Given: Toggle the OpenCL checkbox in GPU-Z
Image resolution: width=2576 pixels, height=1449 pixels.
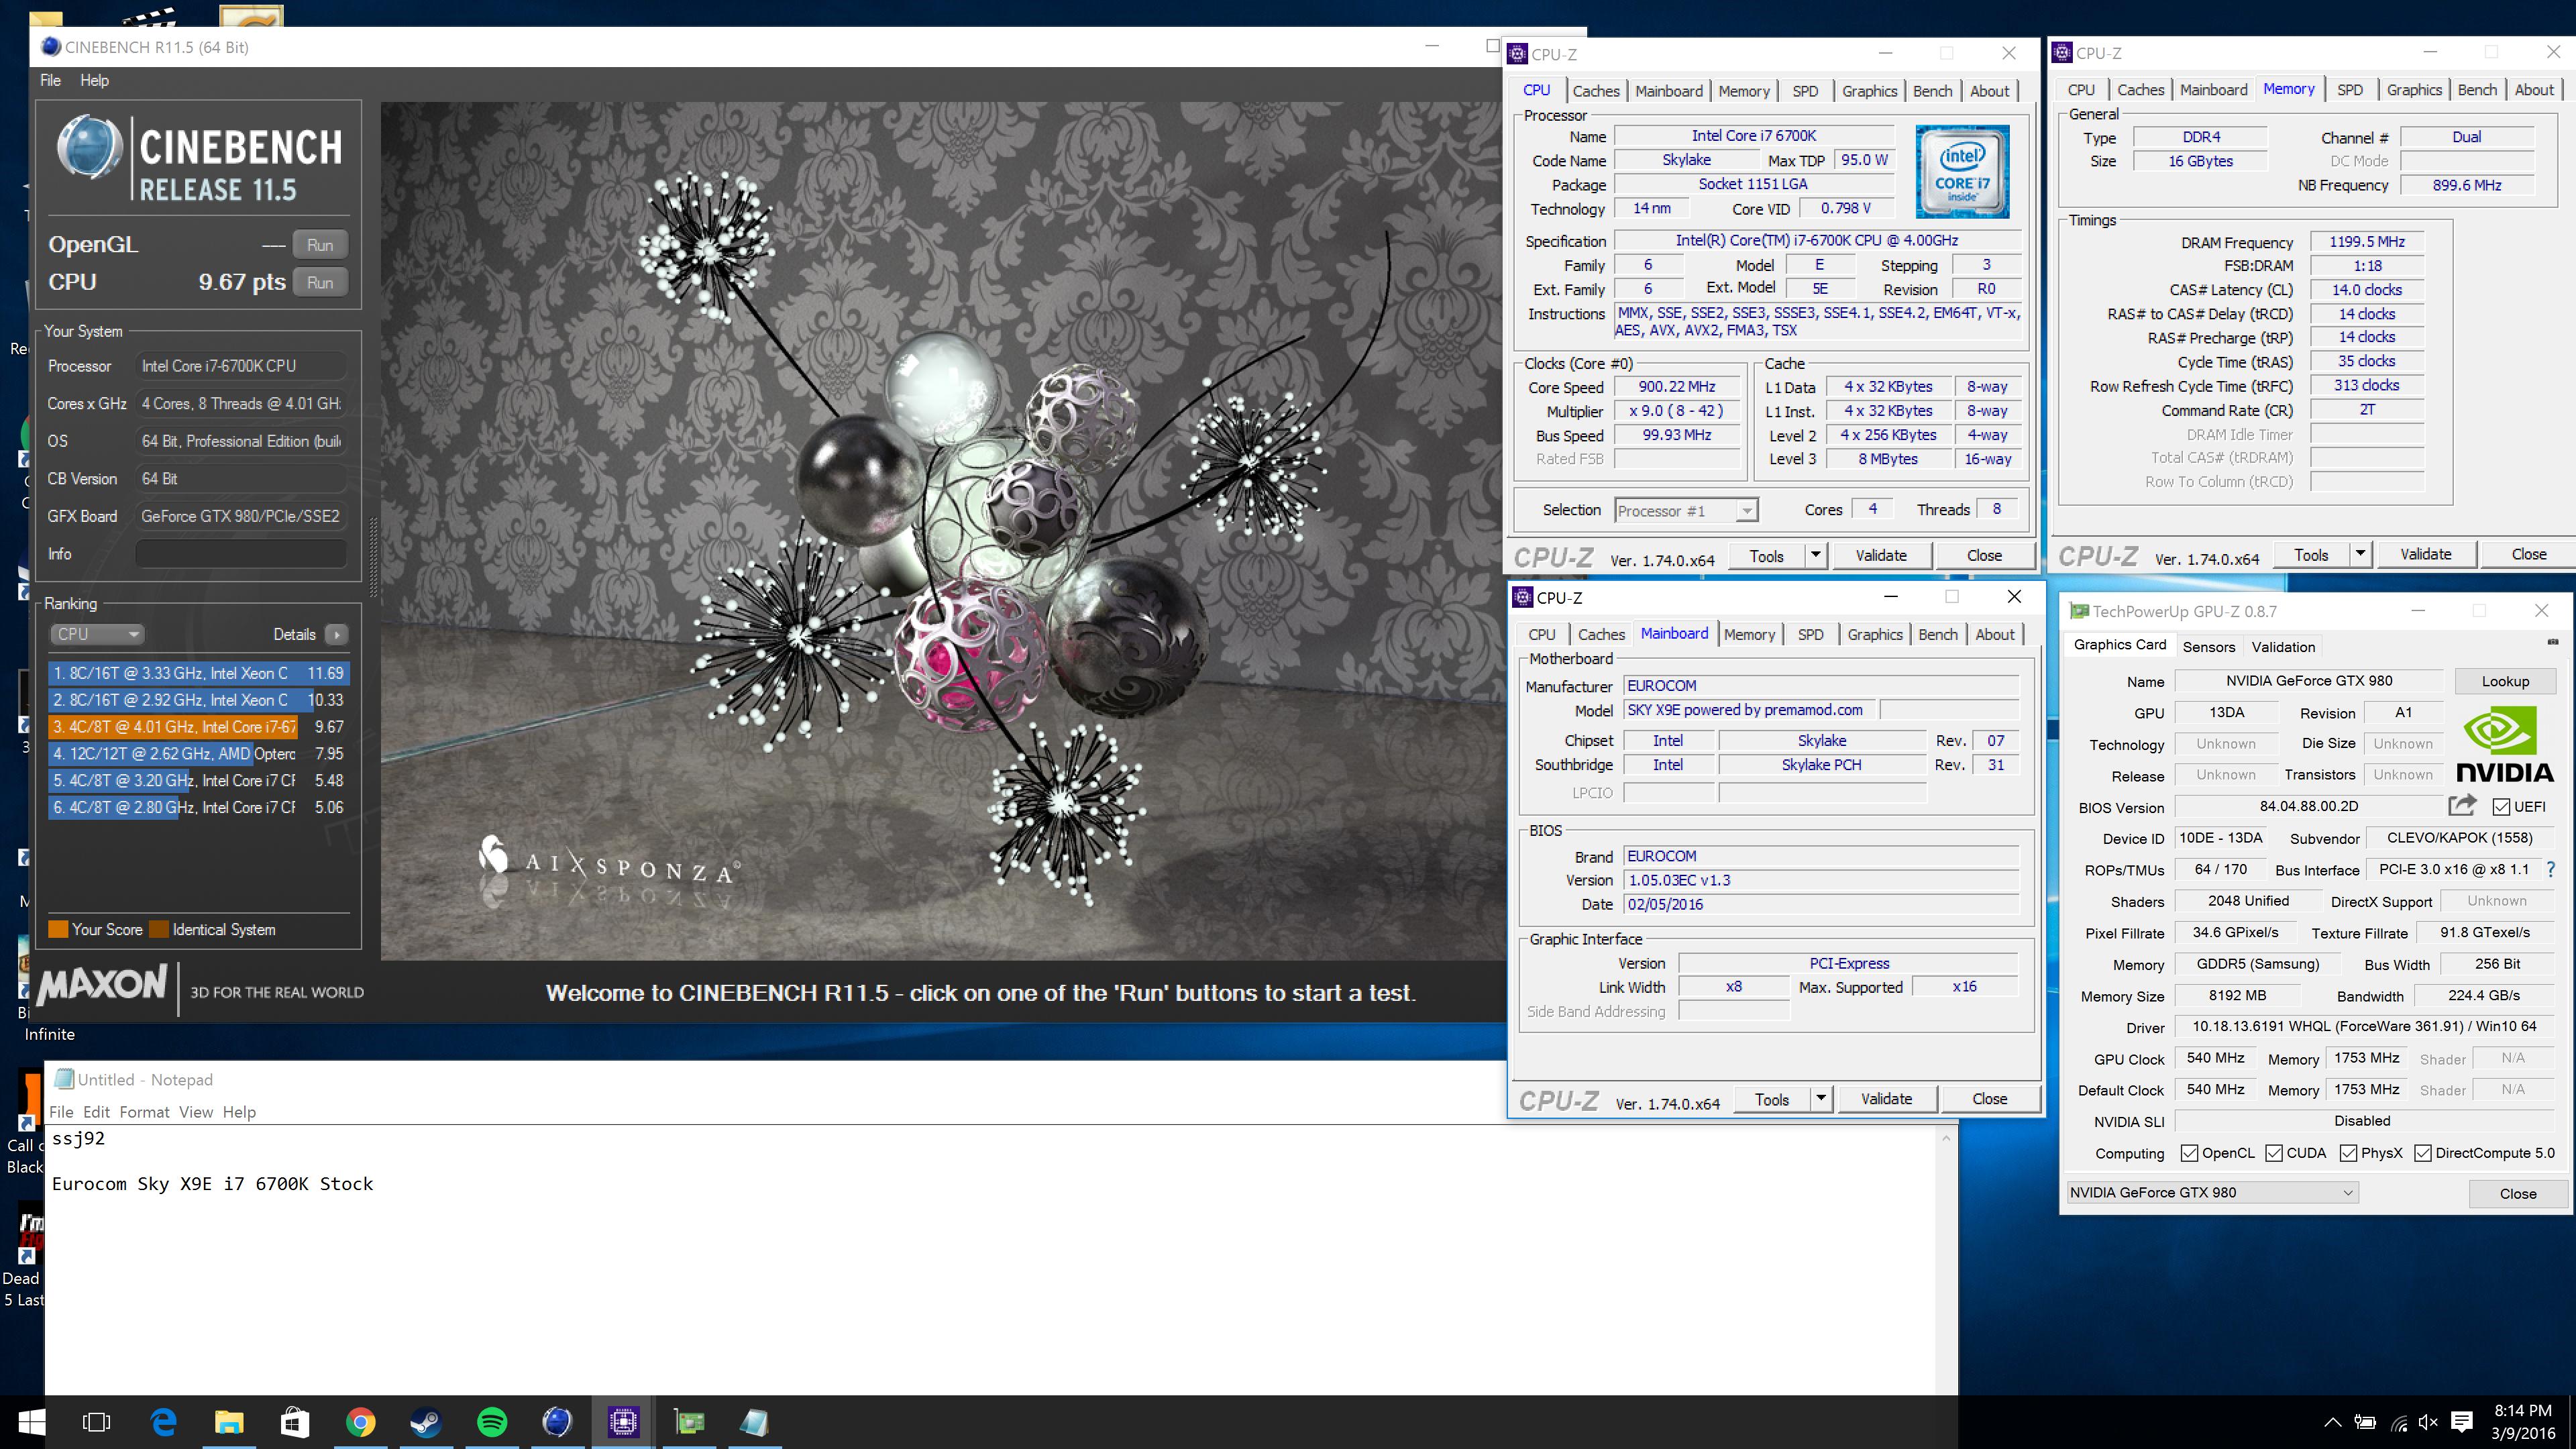Looking at the screenshot, I should tap(2189, 1153).
